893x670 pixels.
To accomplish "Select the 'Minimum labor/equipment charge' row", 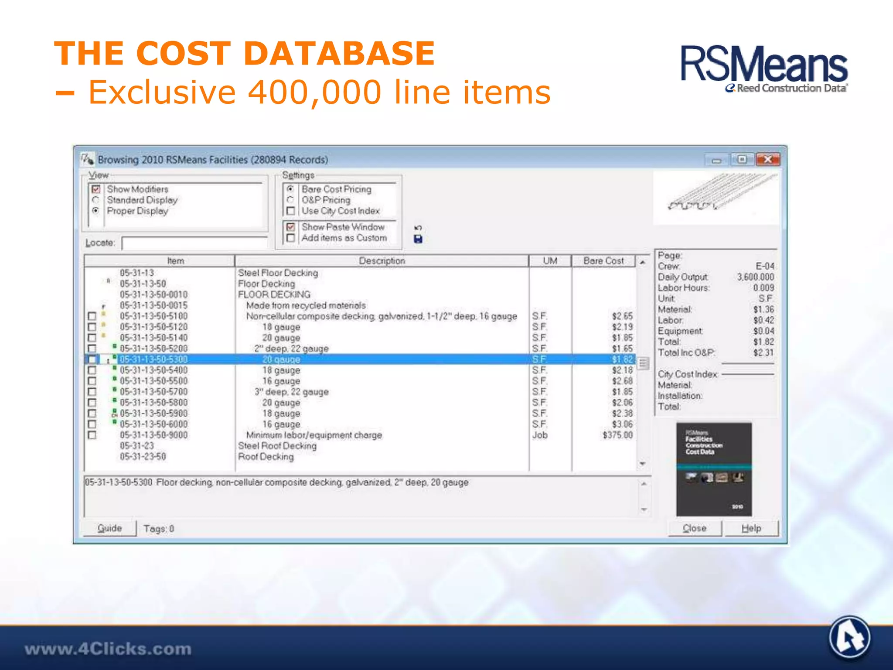I will pos(360,435).
